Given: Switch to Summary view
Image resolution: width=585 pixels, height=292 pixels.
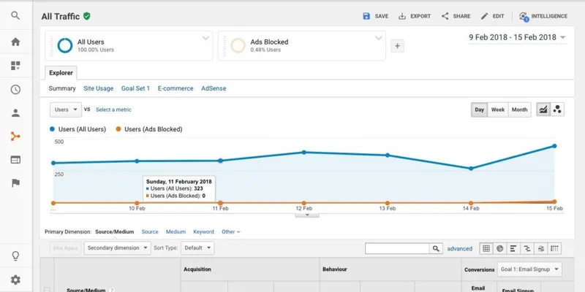Looking at the screenshot, I should 62,88.
